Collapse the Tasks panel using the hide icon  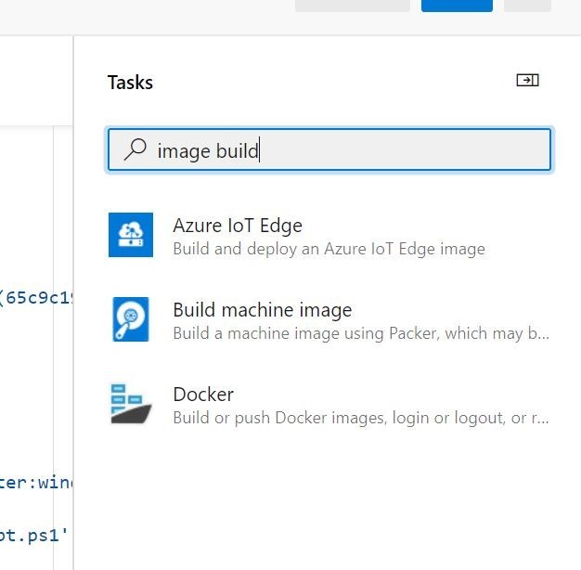point(527,81)
